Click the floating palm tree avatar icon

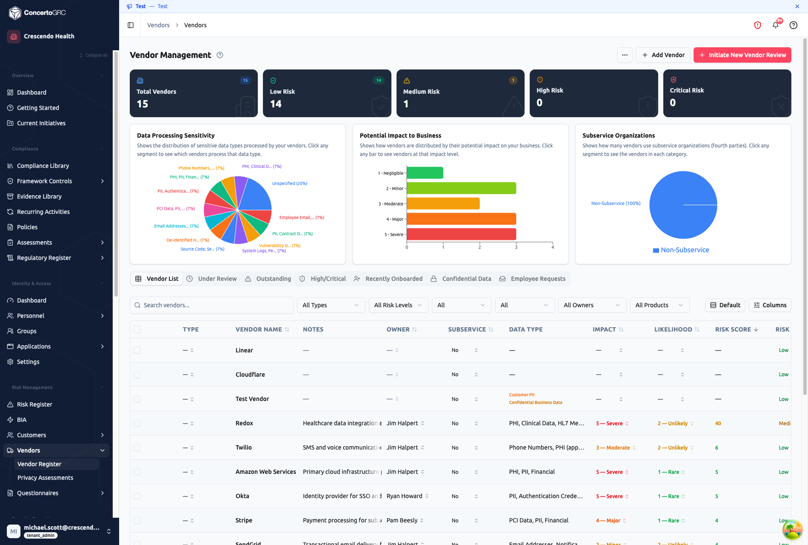[x=792, y=530]
